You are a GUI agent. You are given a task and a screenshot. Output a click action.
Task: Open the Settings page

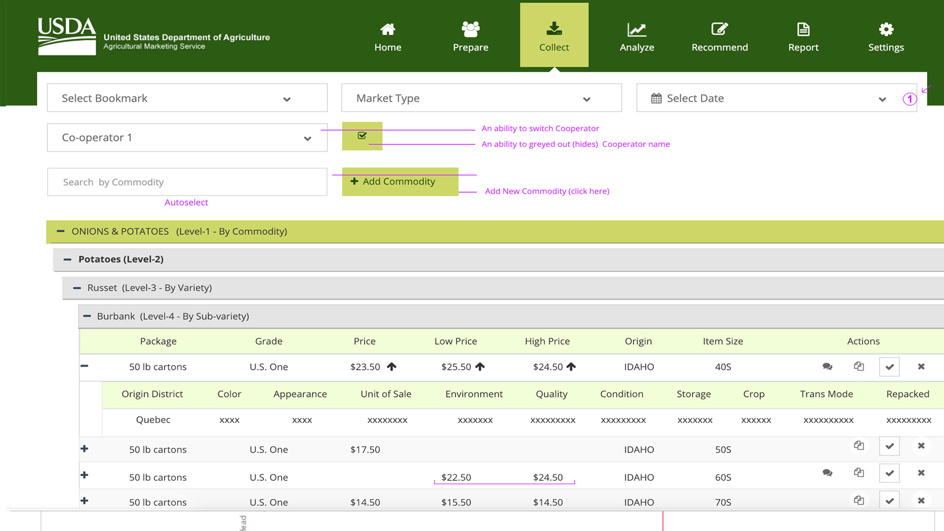[x=886, y=36]
